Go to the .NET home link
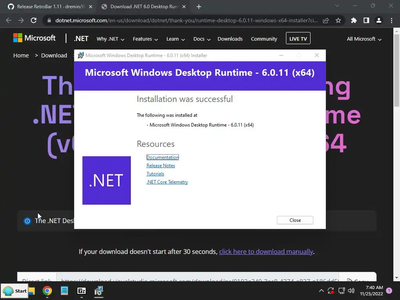This screenshot has height=300, width=400. [81, 39]
